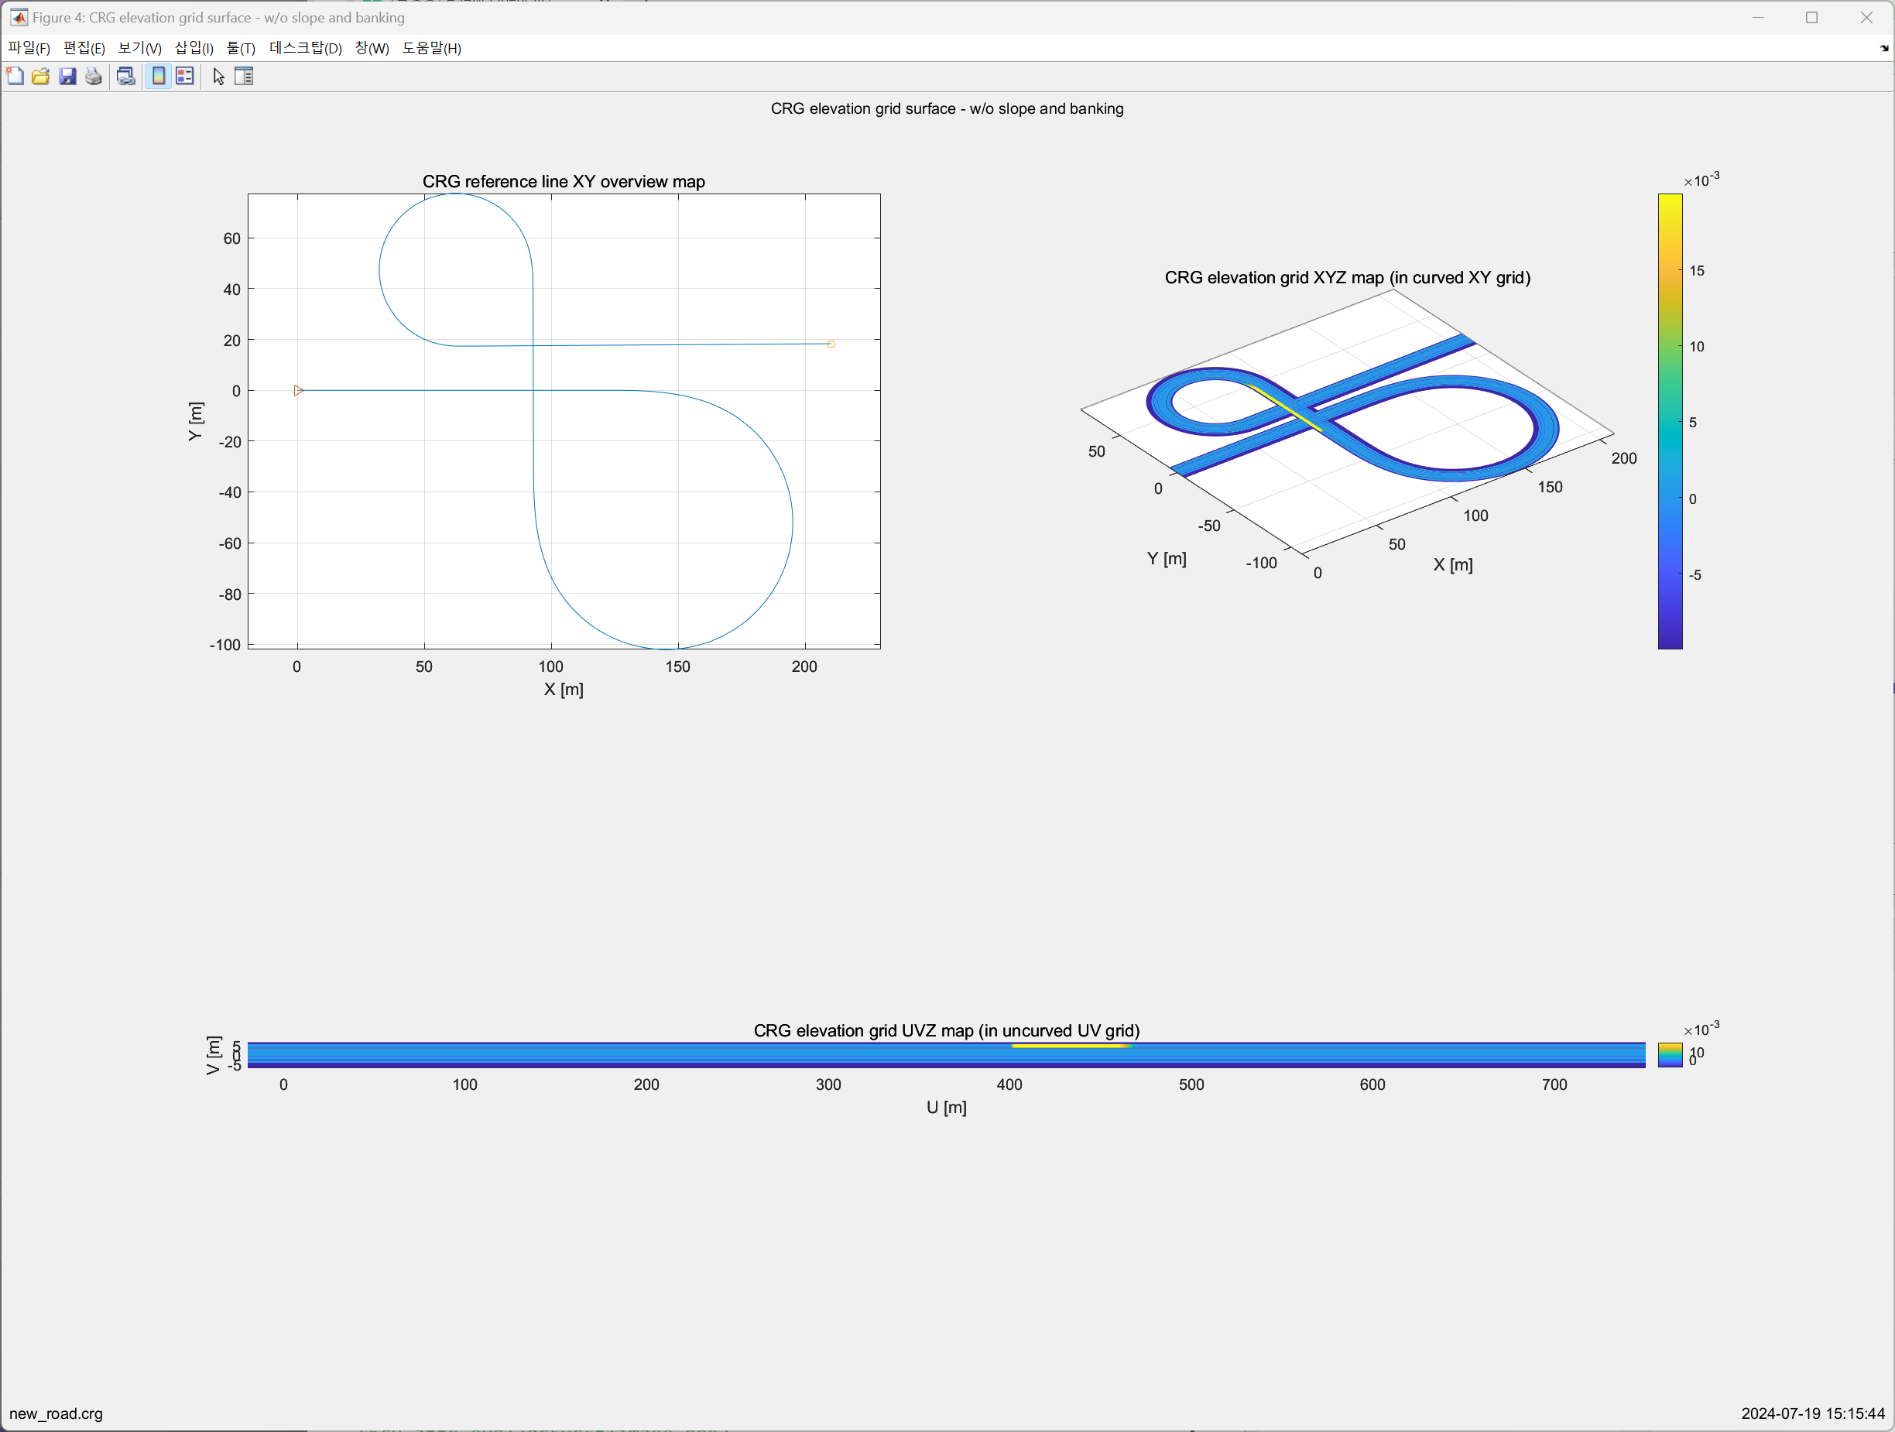Click the orange end square marker on the reference line
Viewport: 1895px width, 1432px height.
[831, 344]
